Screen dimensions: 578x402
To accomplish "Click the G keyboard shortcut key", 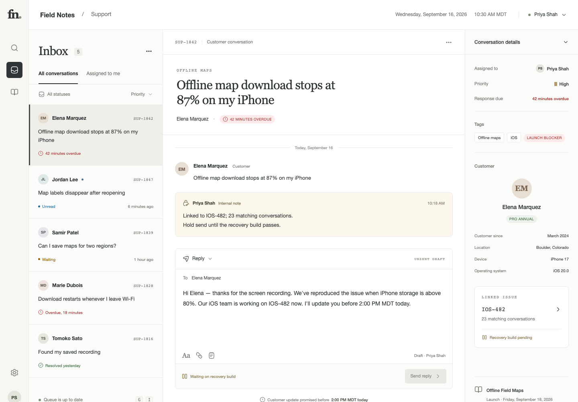I will pyautogui.click(x=139, y=399).
